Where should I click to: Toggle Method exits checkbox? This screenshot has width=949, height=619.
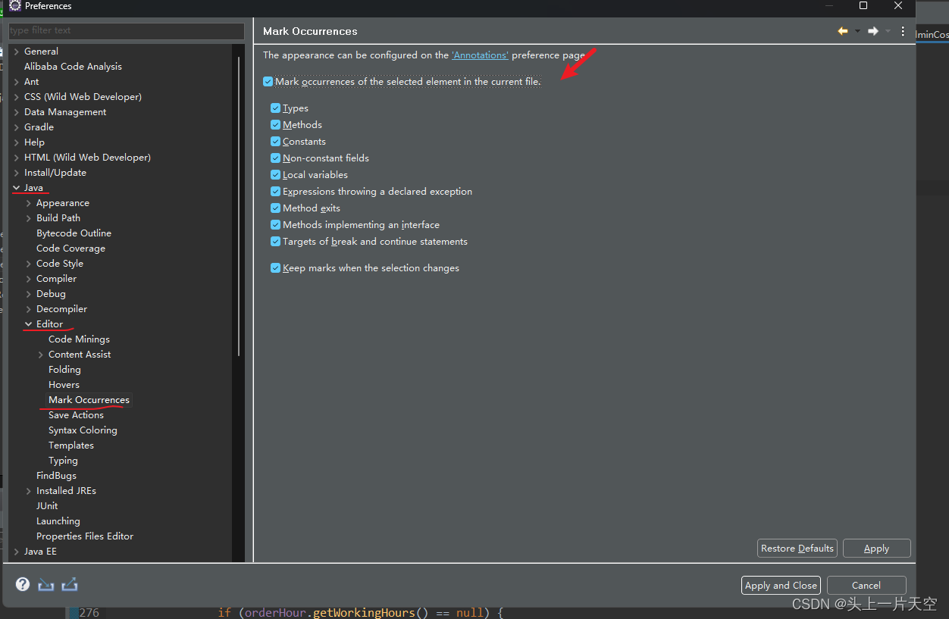click(275, 208)
